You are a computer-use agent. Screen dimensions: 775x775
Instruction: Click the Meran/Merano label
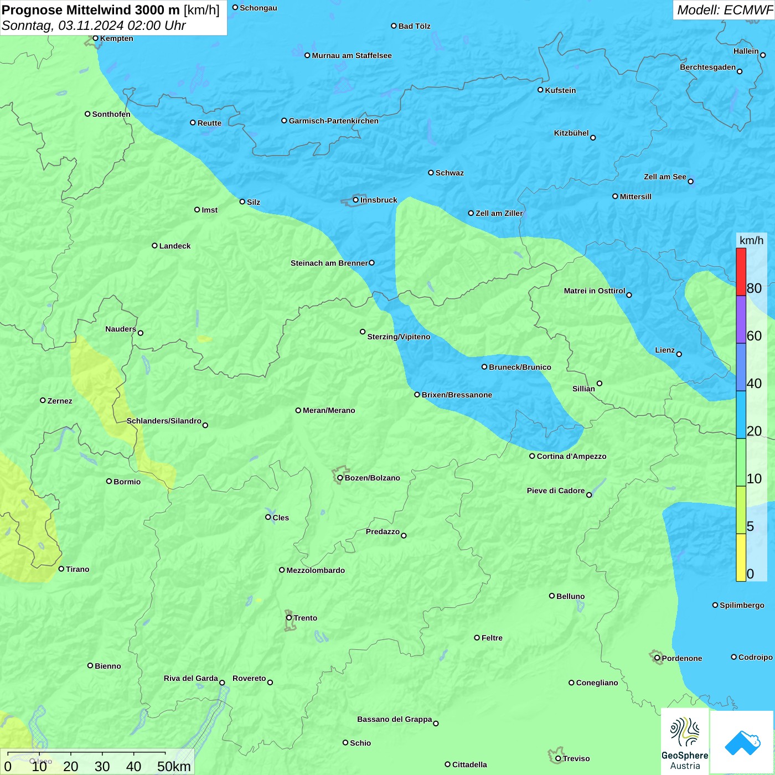329,410
